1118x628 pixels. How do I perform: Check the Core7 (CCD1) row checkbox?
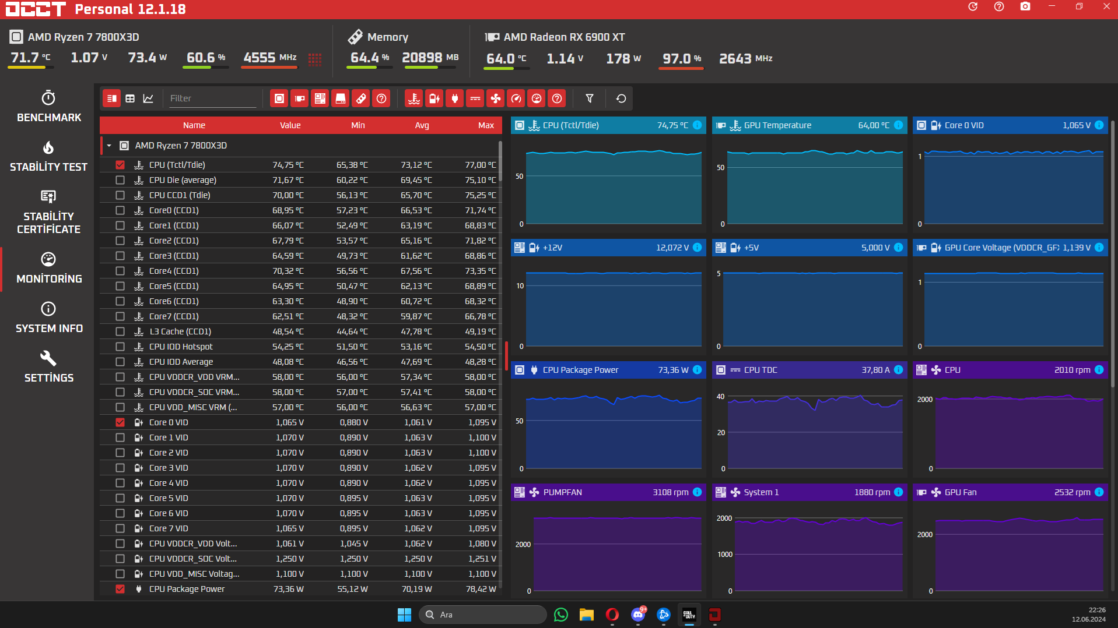click(120, 316)
